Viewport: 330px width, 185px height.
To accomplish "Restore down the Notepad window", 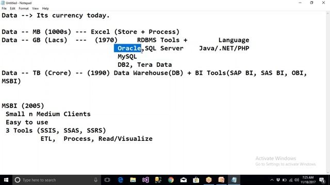I will click(311, 3).
